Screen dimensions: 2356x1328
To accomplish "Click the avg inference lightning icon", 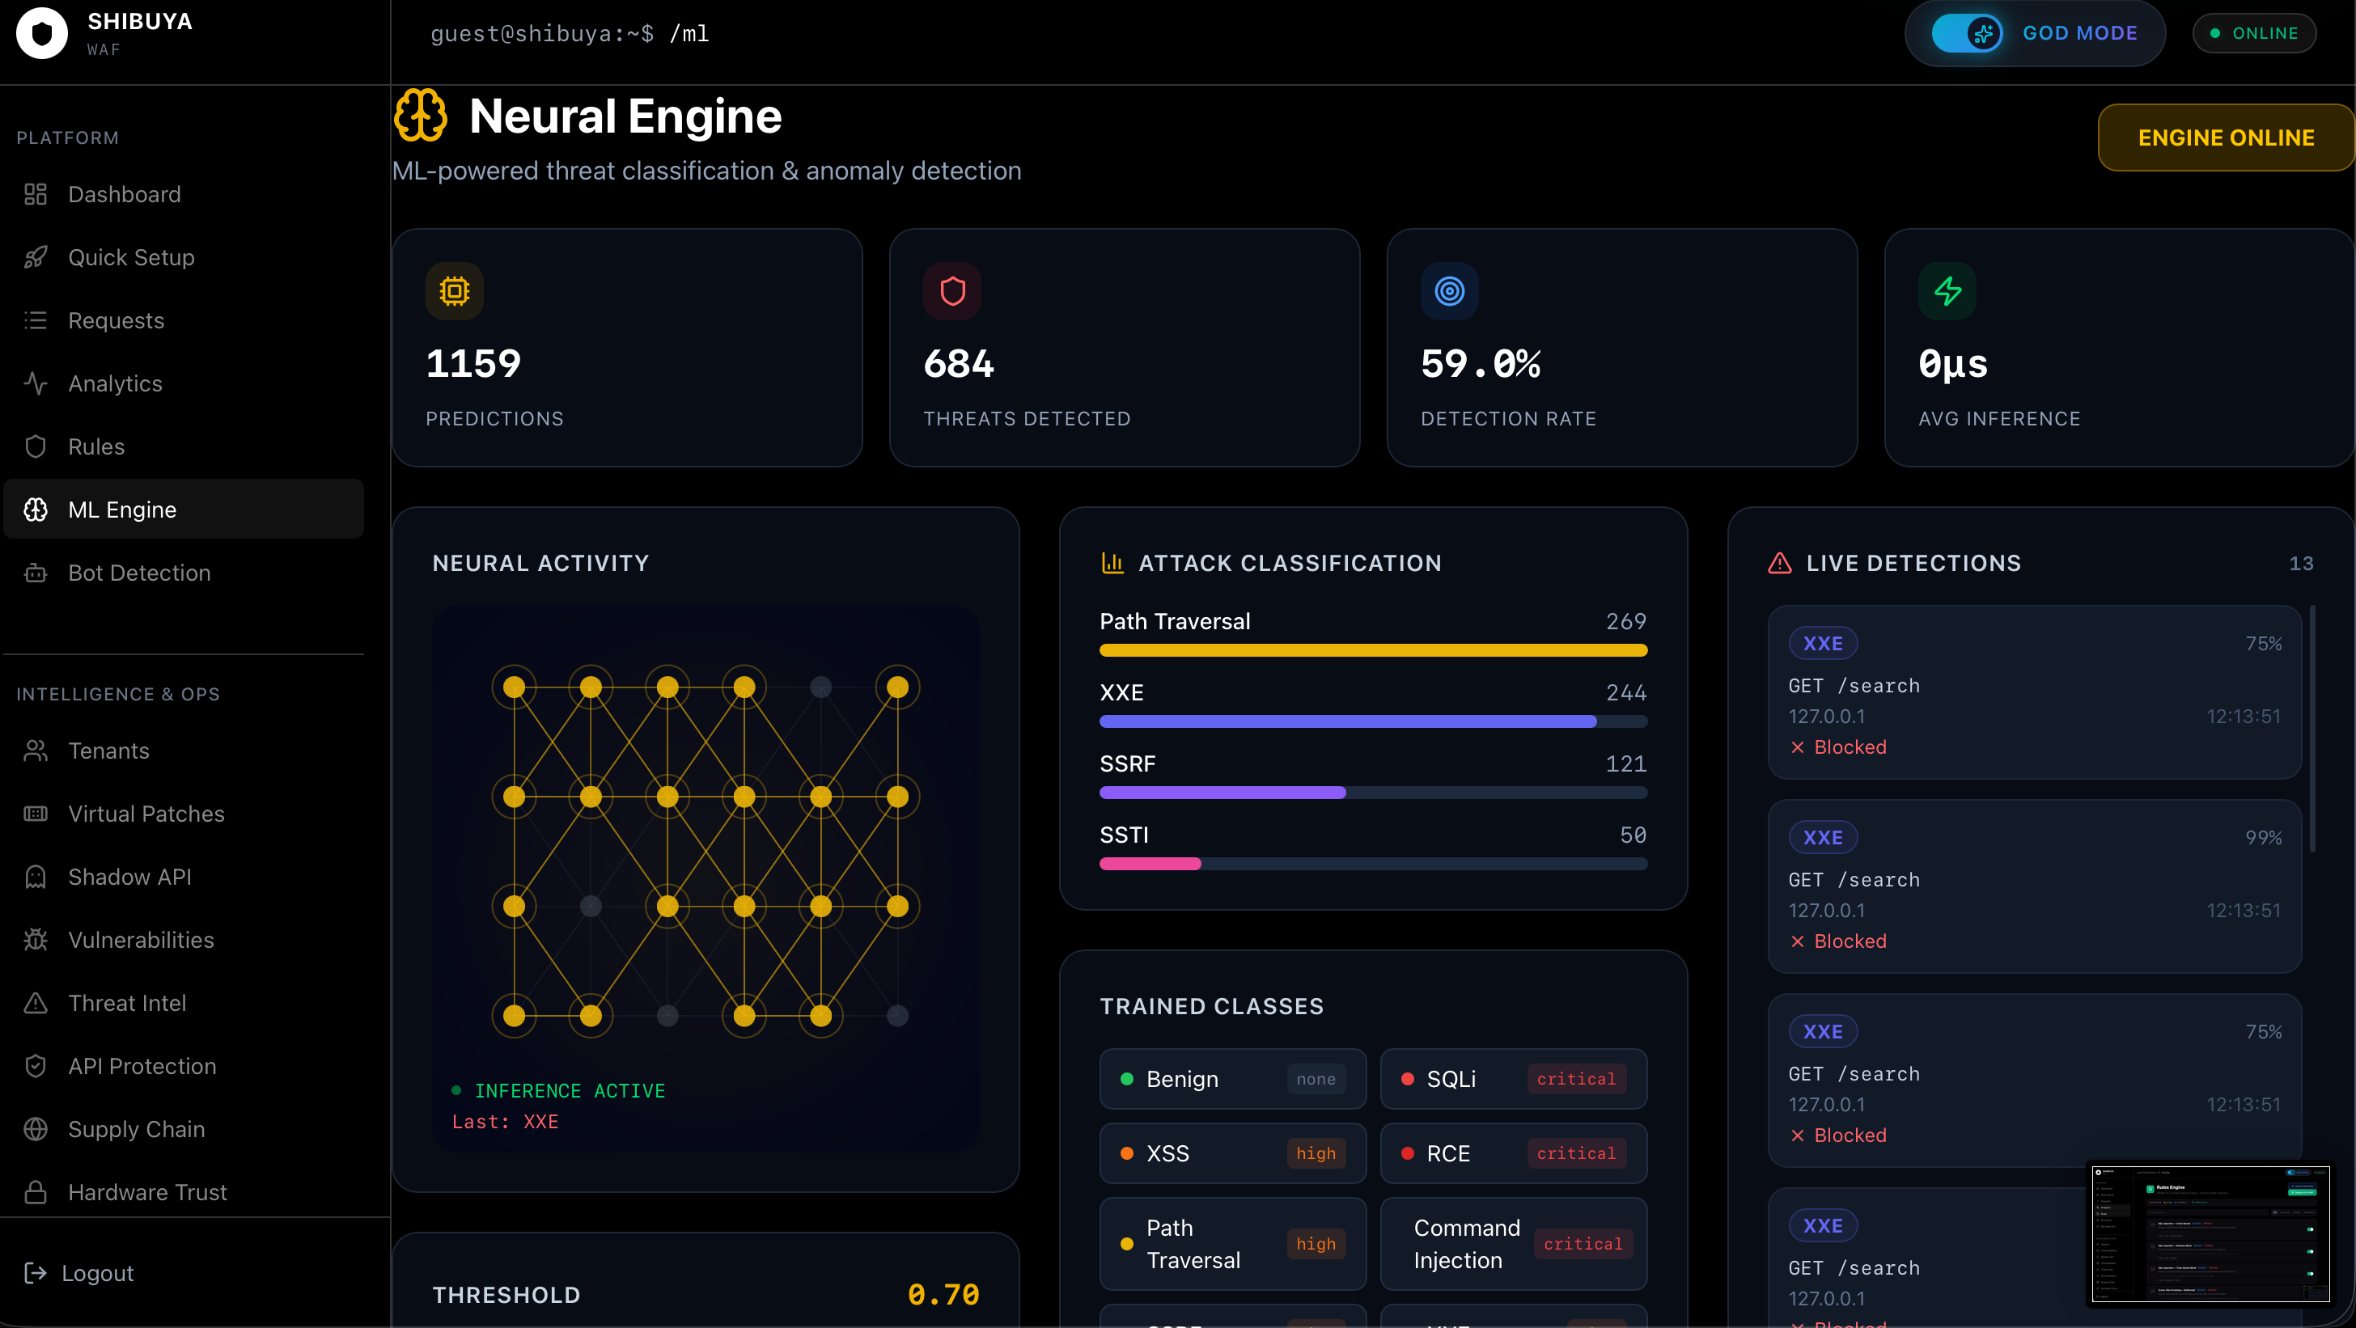I will point(1947,291).
